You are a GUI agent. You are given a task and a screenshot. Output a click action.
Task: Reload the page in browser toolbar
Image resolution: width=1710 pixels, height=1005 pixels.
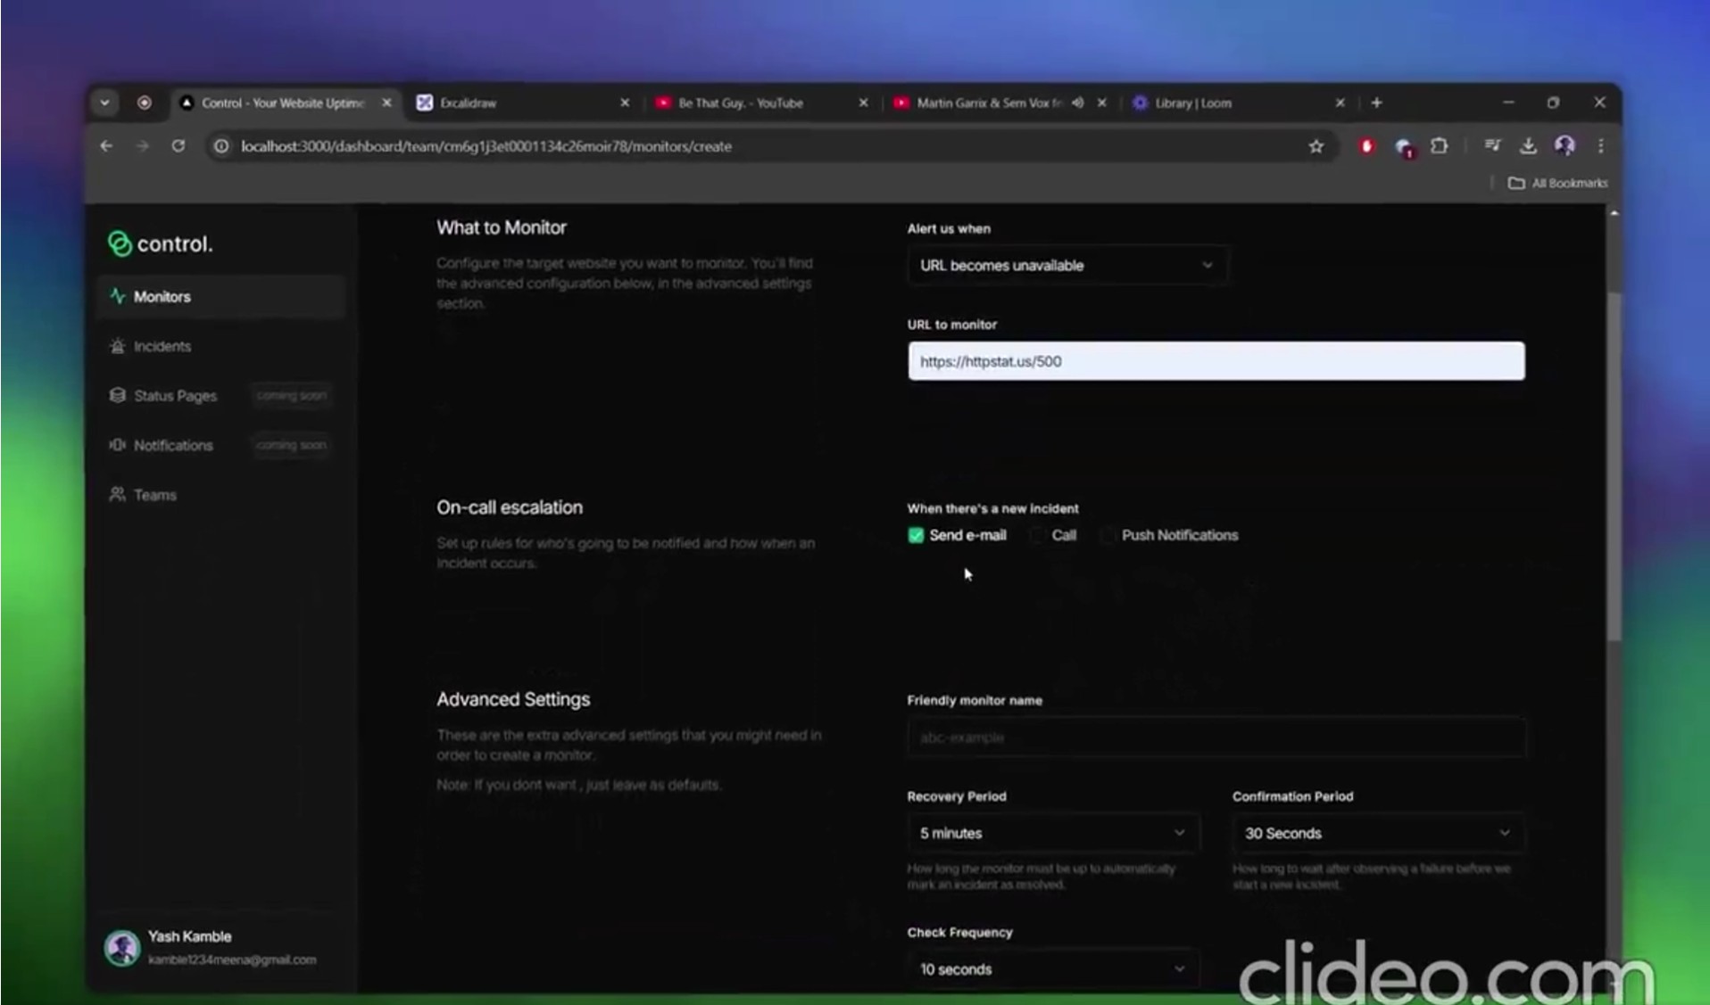click(x=178, y=146)
